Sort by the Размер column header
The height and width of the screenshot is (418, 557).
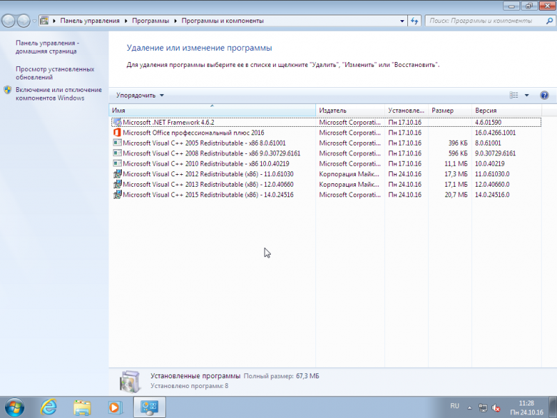tap(450, 111)
